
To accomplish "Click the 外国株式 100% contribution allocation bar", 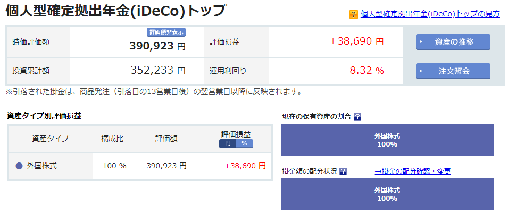I will [387, 194].
